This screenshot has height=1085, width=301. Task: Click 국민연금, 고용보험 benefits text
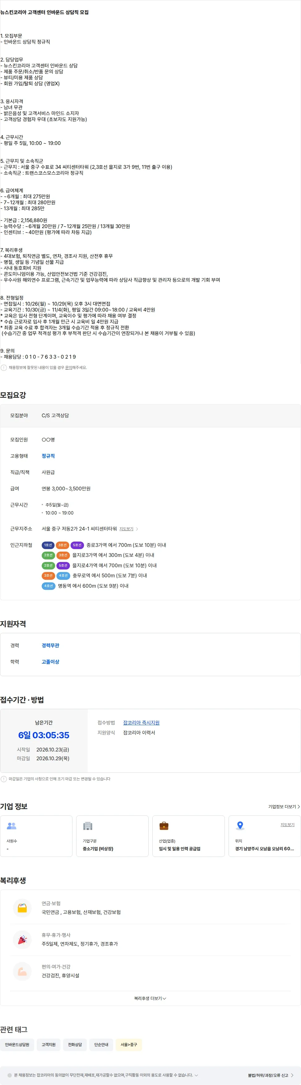pos(81,912)
